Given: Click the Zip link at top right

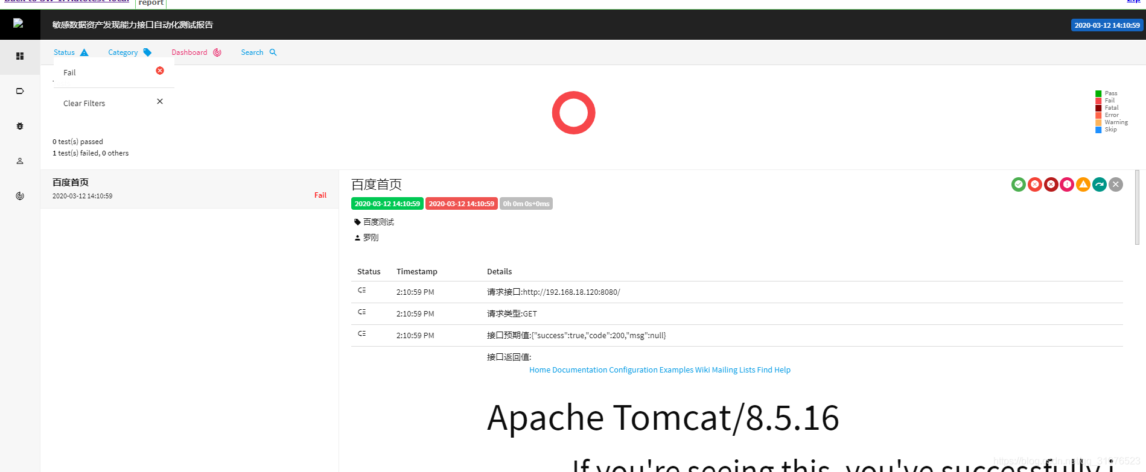Looking at the screenshot, I should point(1133,2).
